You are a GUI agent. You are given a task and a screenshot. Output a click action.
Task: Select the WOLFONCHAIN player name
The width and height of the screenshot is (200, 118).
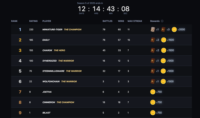pyautogui.click(x=51, y=81)
